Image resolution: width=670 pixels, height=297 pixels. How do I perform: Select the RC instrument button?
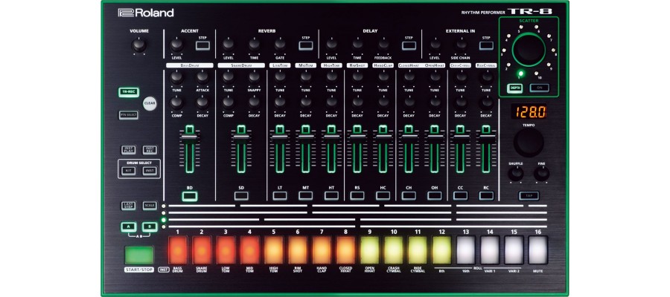tap(486, 196)
